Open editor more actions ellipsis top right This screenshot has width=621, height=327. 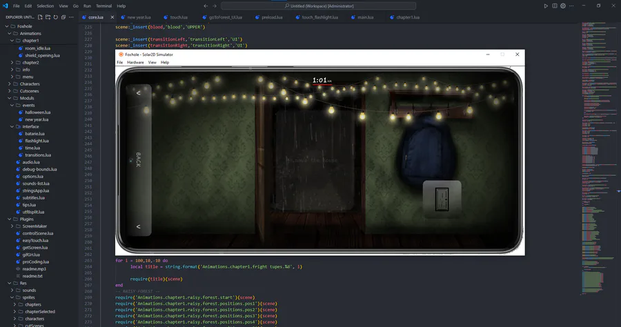pyautogui.click(x=571, y=6)
